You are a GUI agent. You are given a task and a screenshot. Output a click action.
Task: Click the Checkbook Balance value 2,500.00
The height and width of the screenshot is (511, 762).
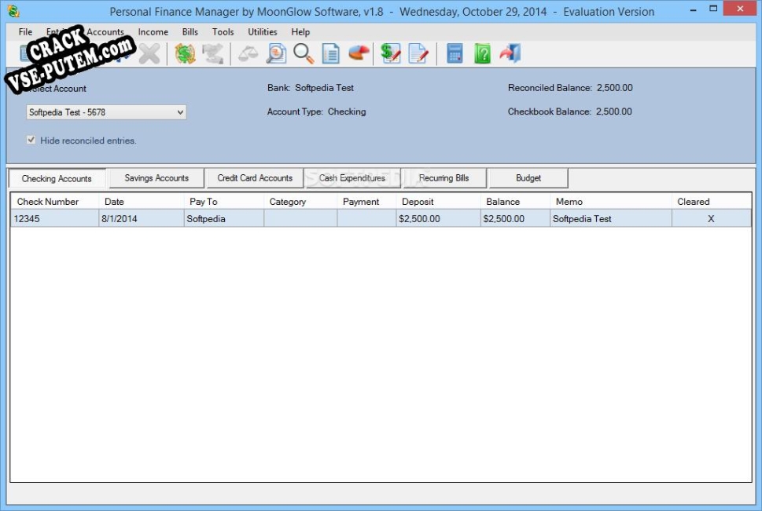[x=614, y=111]
